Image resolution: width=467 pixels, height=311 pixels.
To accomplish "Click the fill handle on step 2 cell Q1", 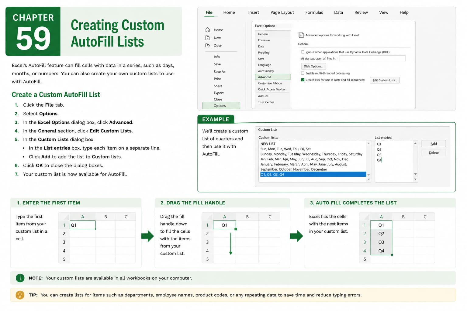I will [x=236, y=229].
